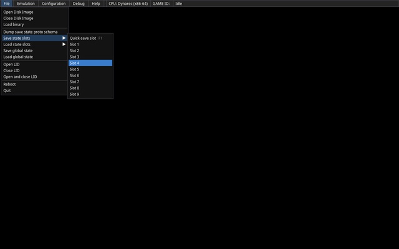Open the Emulation menu

coord(26,4)
